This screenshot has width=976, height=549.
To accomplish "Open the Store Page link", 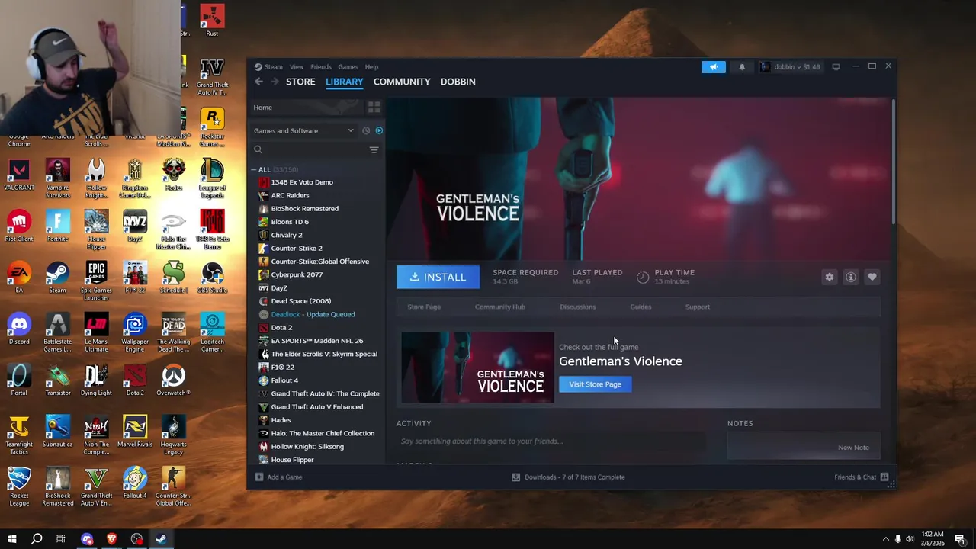I will point(424,307).
